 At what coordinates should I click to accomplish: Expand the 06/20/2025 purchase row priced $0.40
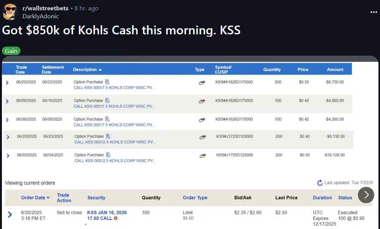pos(8,137)
